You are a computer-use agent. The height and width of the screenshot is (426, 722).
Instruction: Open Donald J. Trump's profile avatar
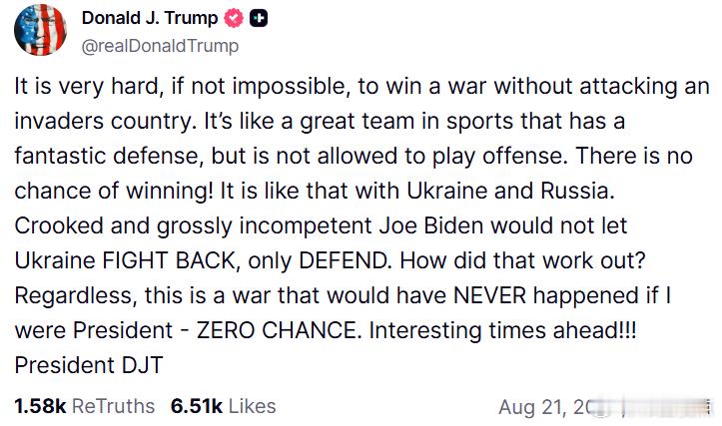pos(40,30)
